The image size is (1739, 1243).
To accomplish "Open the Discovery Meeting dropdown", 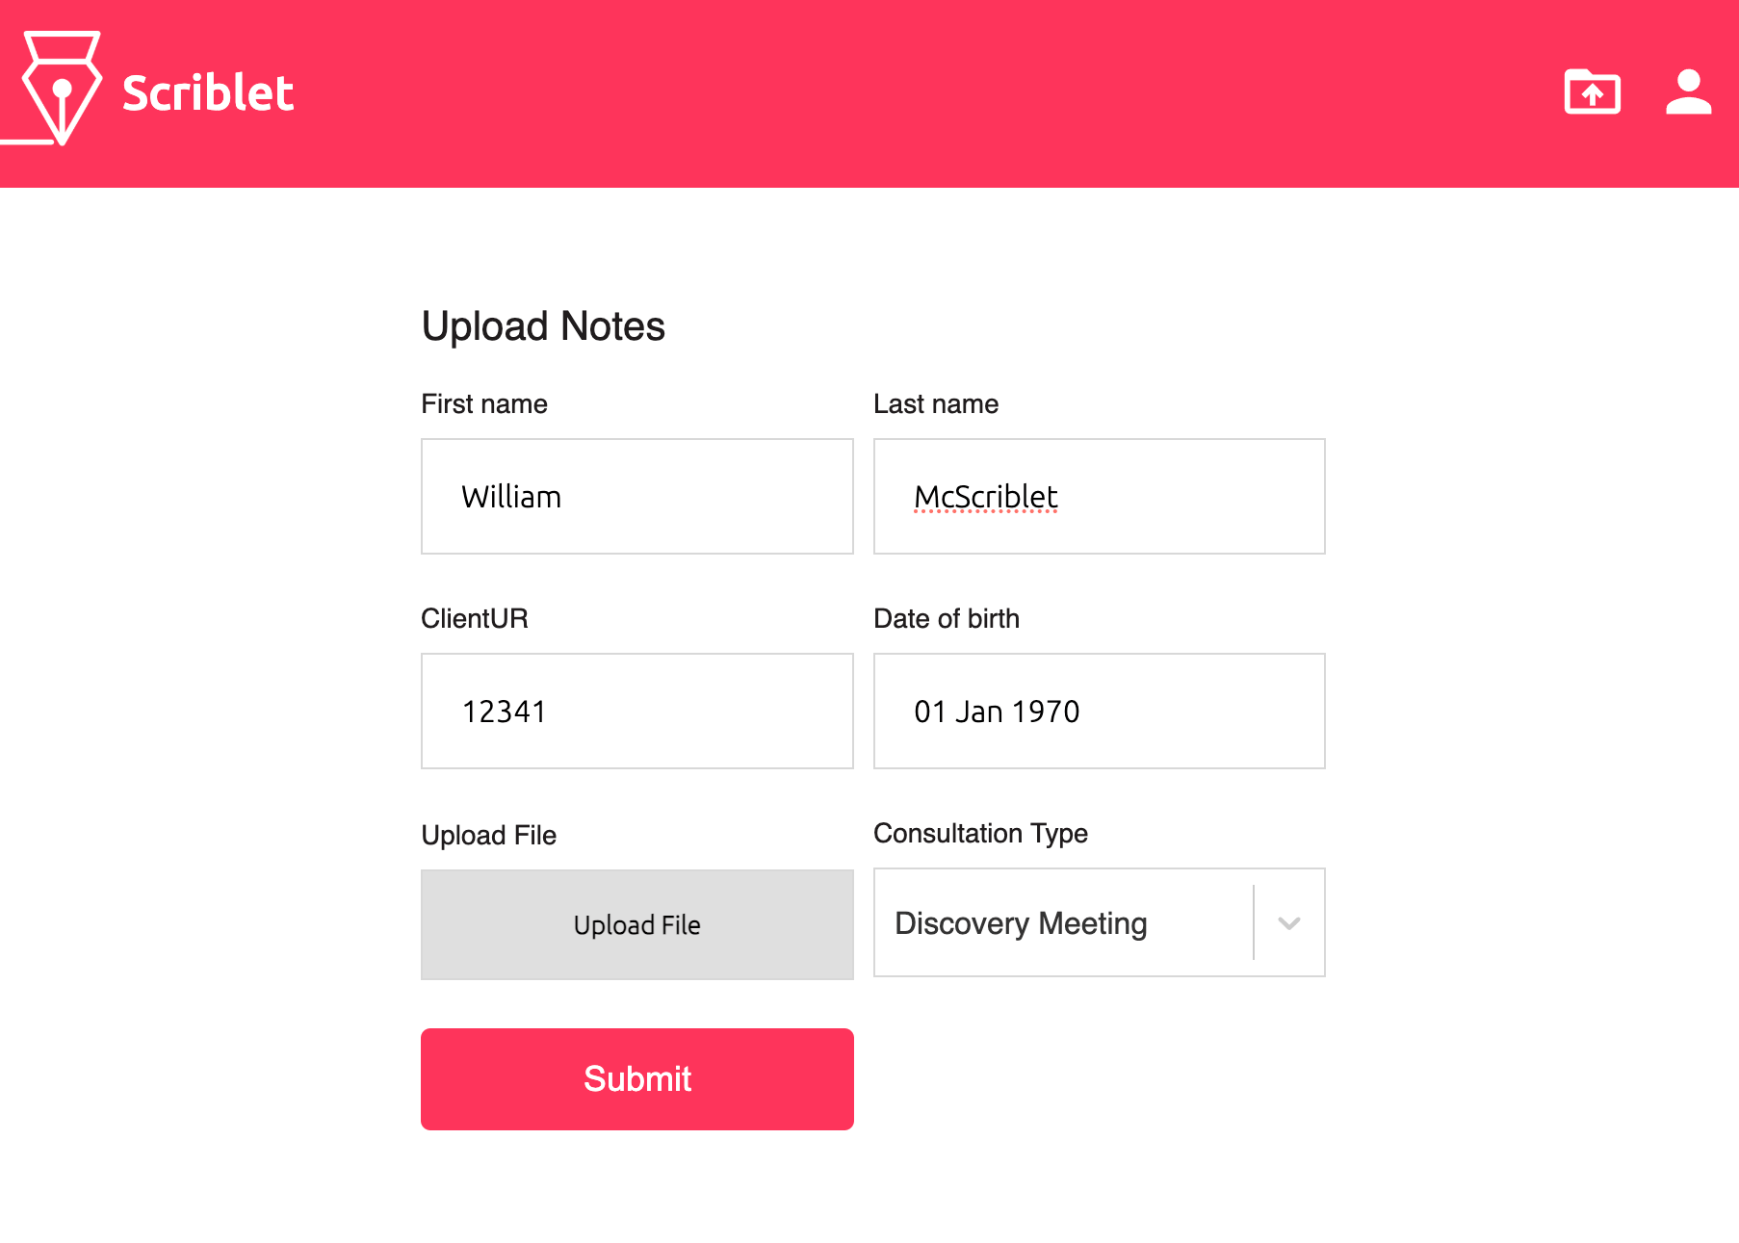I will [1099, 922].
